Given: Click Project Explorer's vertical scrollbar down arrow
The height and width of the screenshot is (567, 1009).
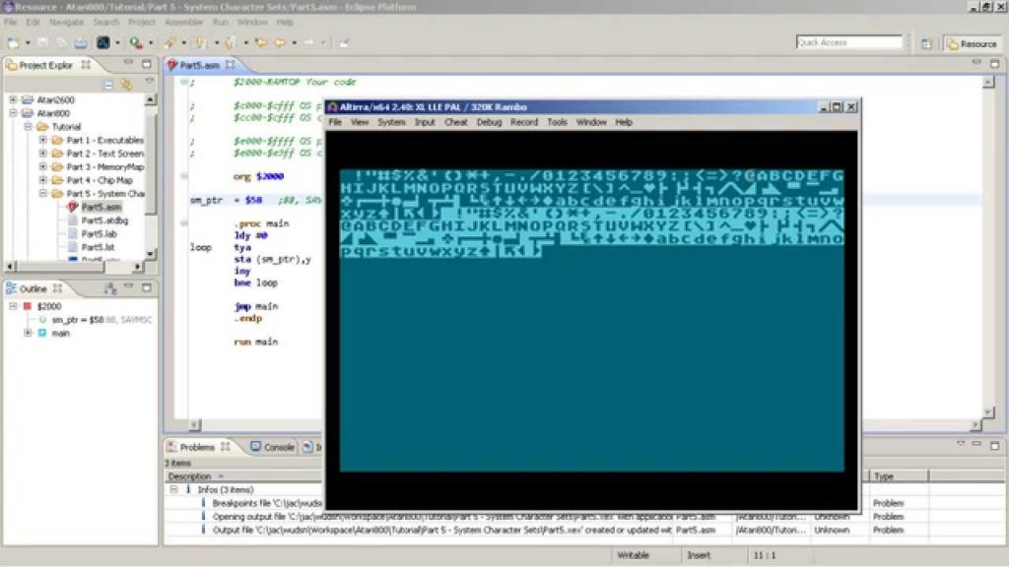Looking at the screenshot, I should (x=151, y=254).
